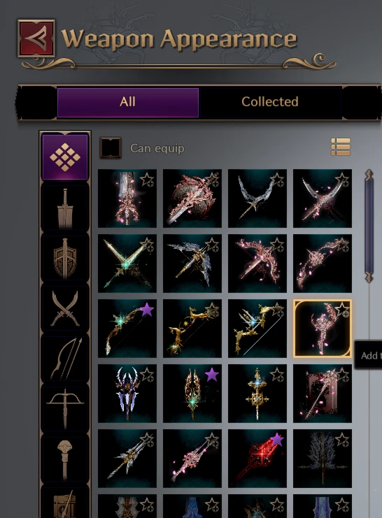Select the pink-blossom greatsword appearance thumbnail

point(127,199)
